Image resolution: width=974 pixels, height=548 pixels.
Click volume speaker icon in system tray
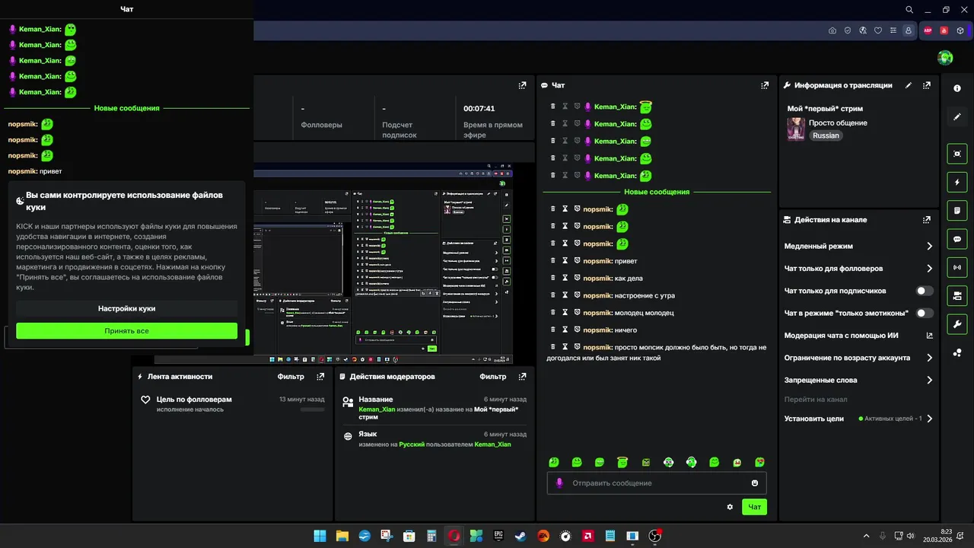[911, 536]
